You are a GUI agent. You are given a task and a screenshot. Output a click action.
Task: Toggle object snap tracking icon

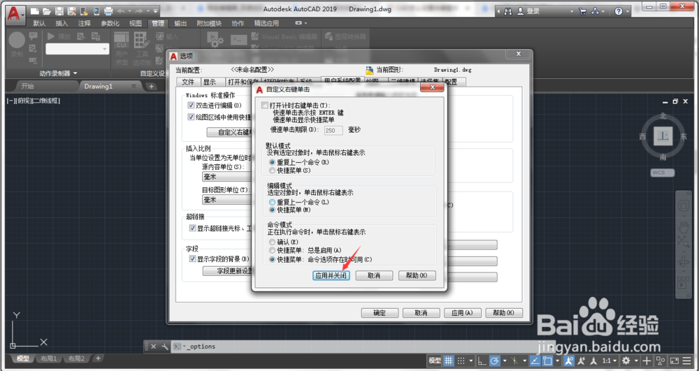535,361
